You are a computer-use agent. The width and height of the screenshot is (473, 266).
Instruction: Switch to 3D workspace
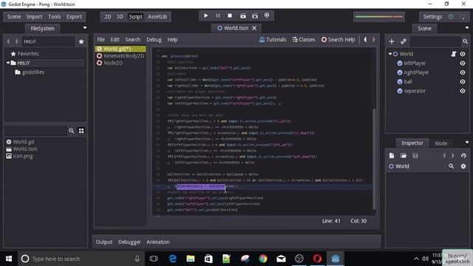[x=120, y=16]
